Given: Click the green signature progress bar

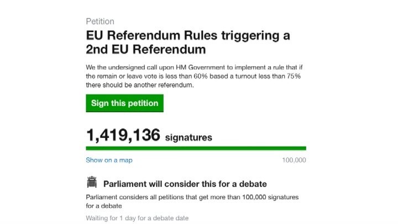Looking at the screenshot, I should [196, 148].
